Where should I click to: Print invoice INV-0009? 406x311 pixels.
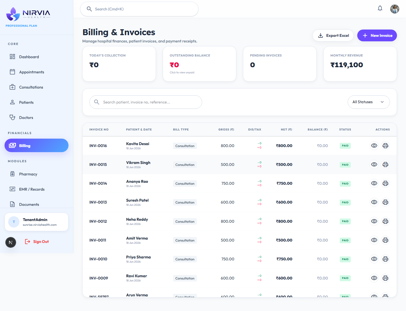tap(385, 278)
